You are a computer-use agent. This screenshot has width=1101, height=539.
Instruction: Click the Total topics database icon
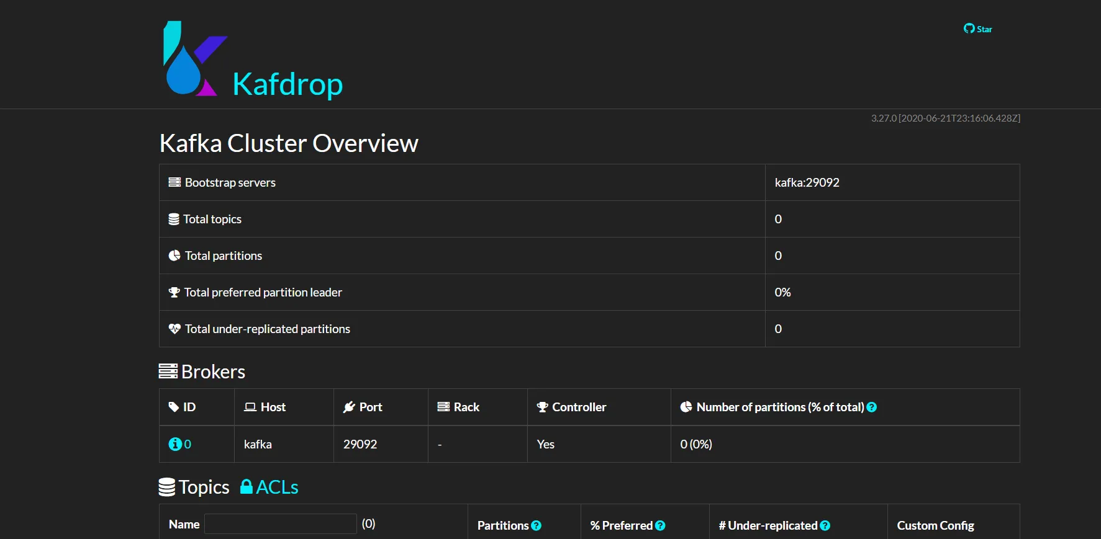pos(174,219)
